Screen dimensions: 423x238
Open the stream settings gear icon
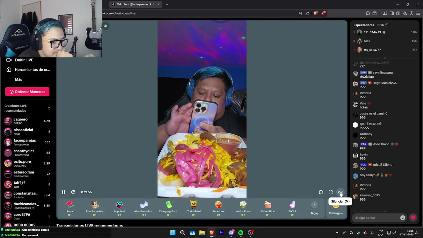point(321,192)
